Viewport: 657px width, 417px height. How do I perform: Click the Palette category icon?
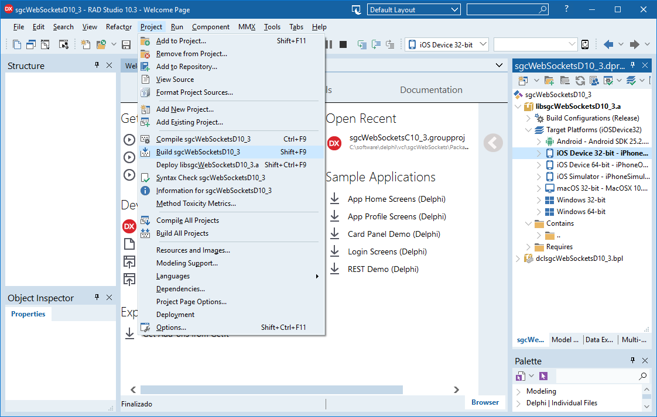pos(521,376)
